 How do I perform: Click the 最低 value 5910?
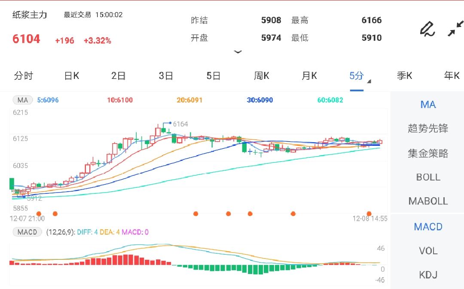coord(372,38)
